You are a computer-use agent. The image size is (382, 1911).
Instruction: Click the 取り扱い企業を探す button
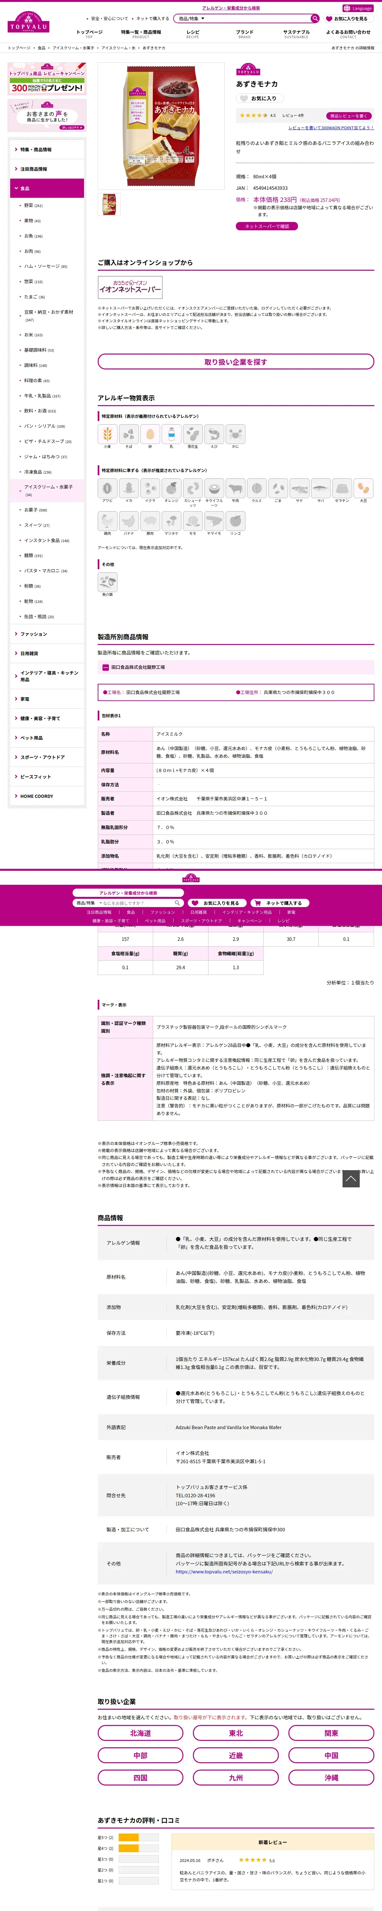(x=236, y=362)
